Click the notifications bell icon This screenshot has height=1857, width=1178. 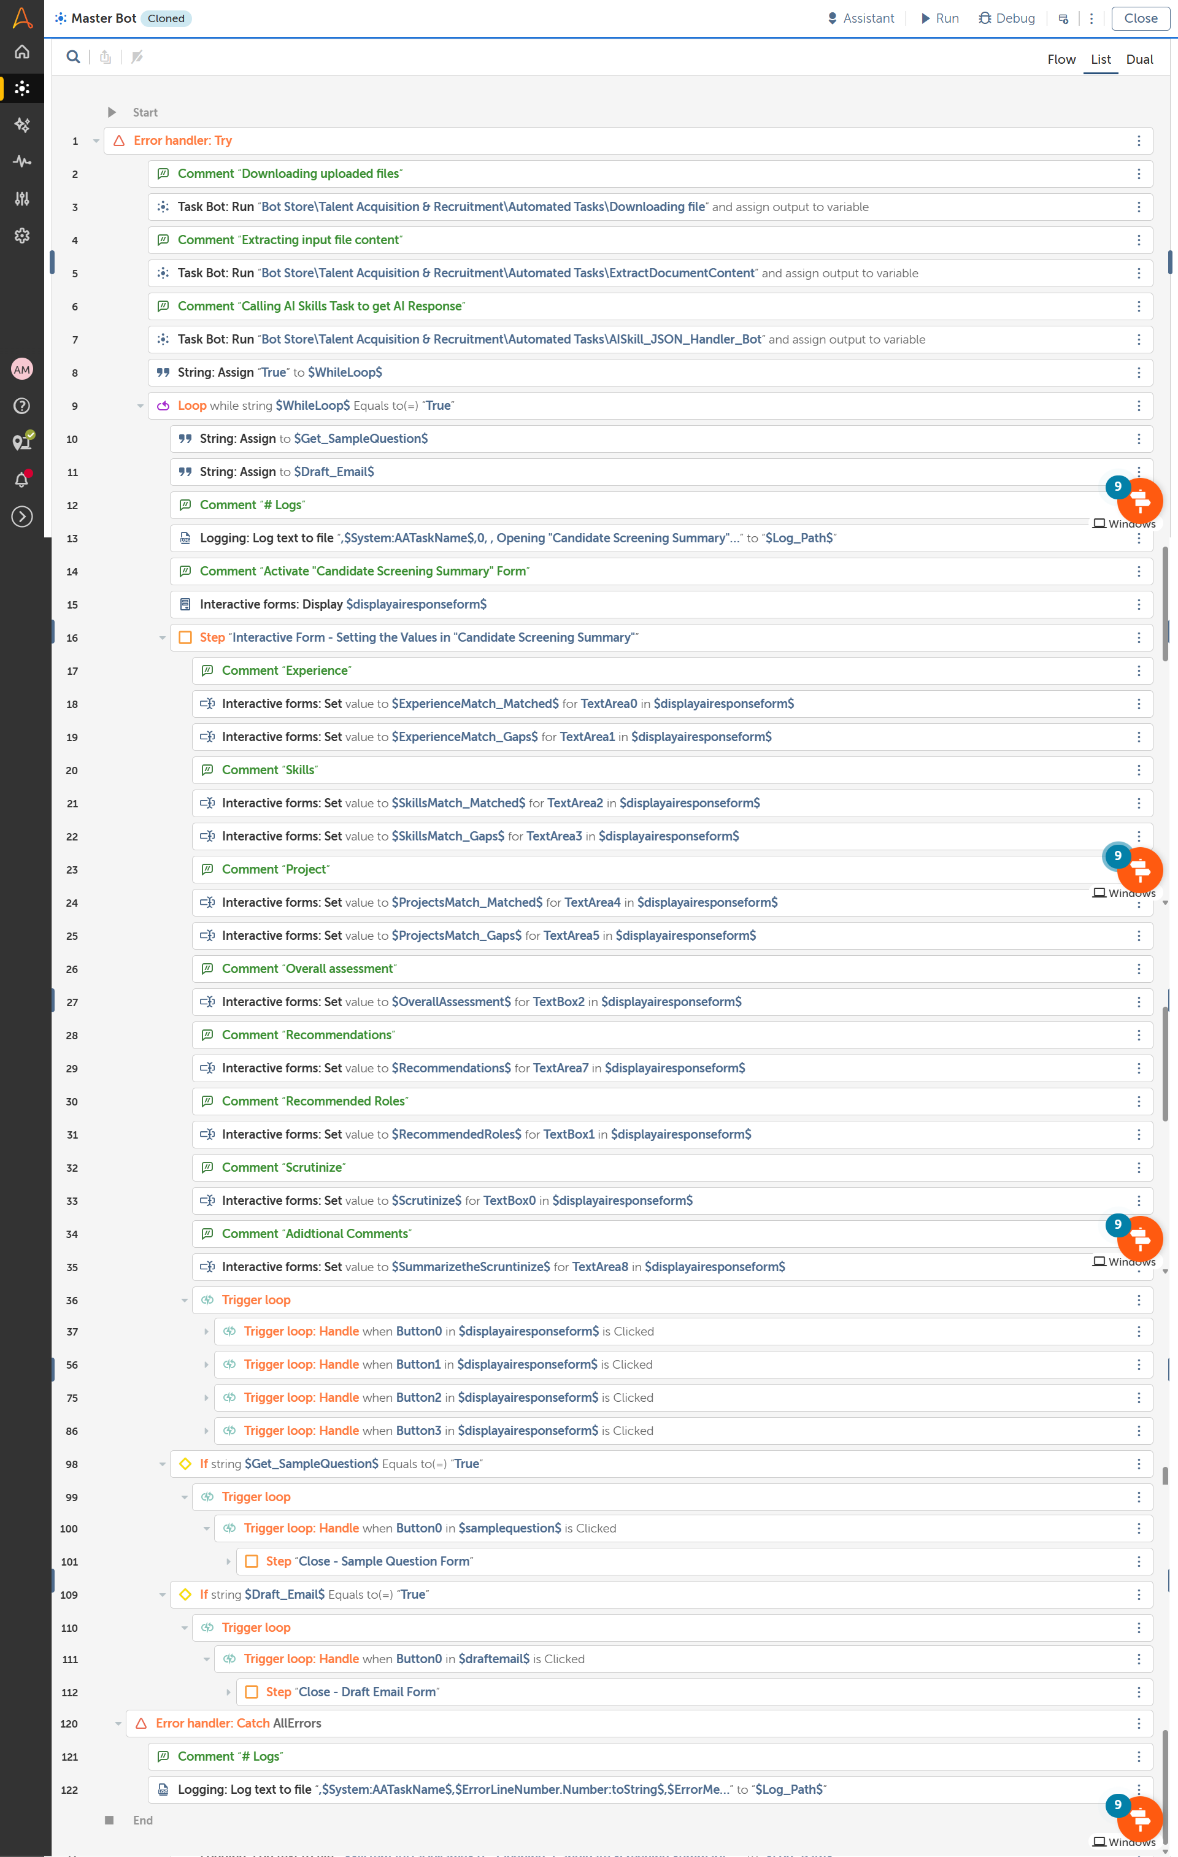(x=22, y=479)
